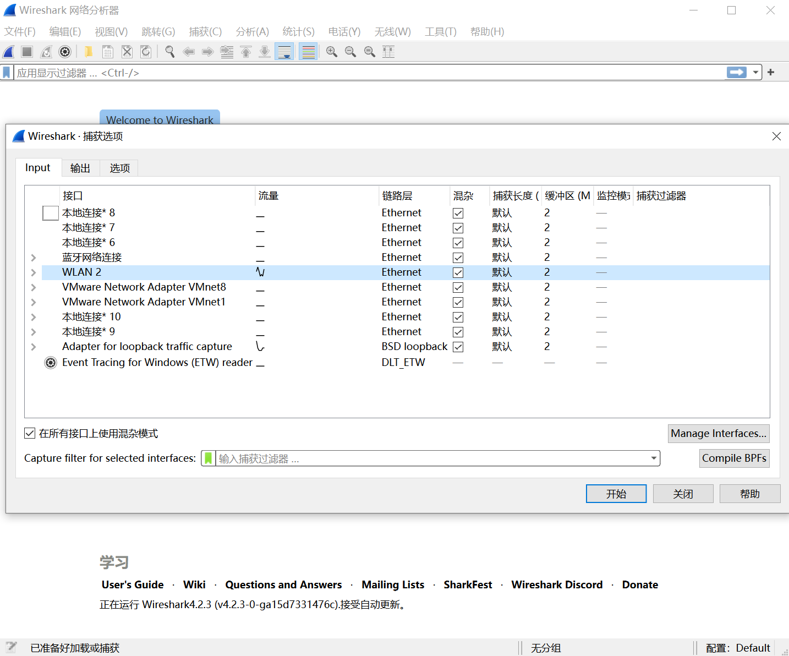789x656 pixels.
Task: Open the User's Guide link
Action: [x=133, y=584]
